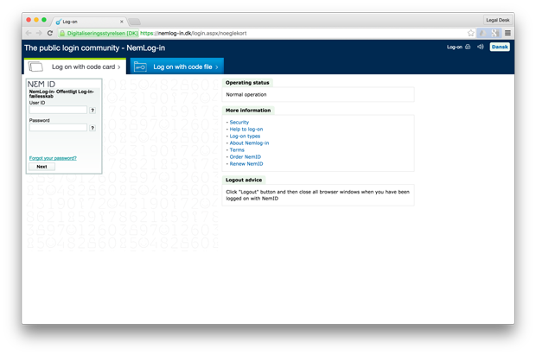Click the speaker read-aloud icon in header
The height and width of the screenshot is (355, 536).
(481, 47)
